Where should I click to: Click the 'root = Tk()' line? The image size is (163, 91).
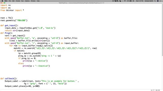pos(7,18)
